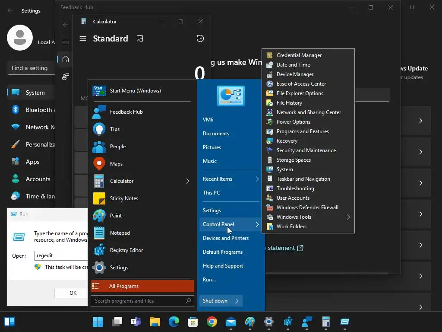Expand the Windows Tools submenu
Image resolution: width=442 pixels, height=332 pixels.
click(348, 217)
